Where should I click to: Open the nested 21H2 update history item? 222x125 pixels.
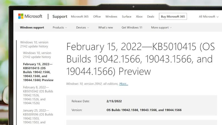[37, 55]
